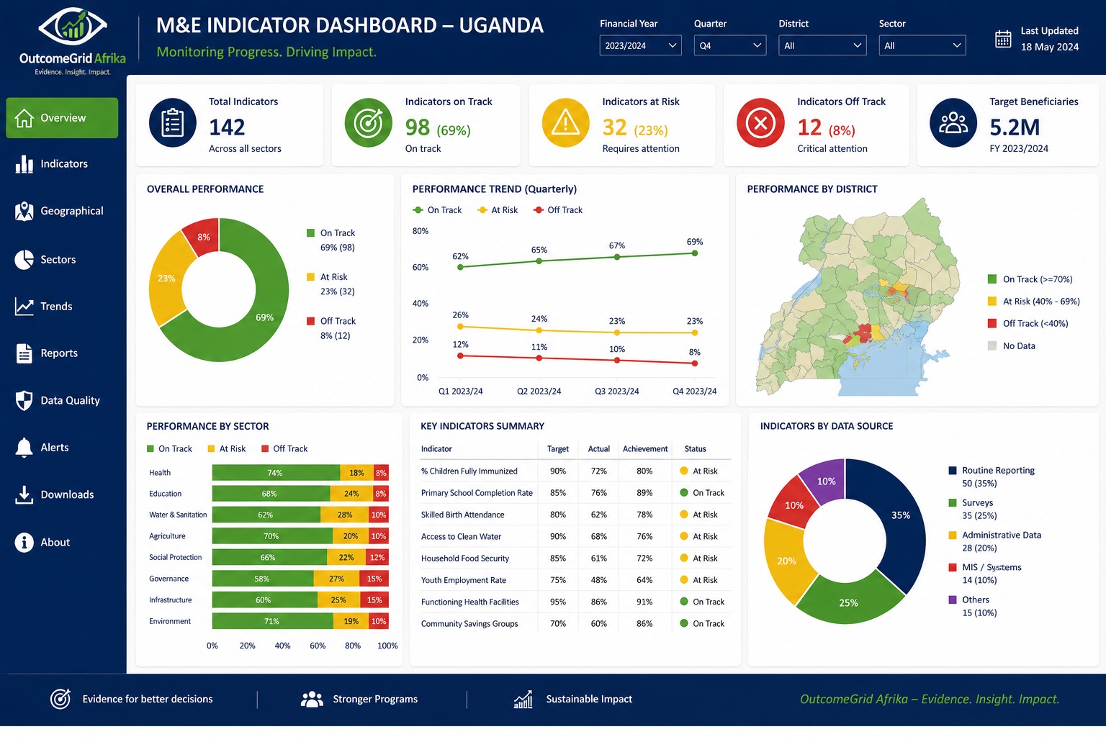Click the Reports document icon
The image size is (1106, 737).
[24, 353]
